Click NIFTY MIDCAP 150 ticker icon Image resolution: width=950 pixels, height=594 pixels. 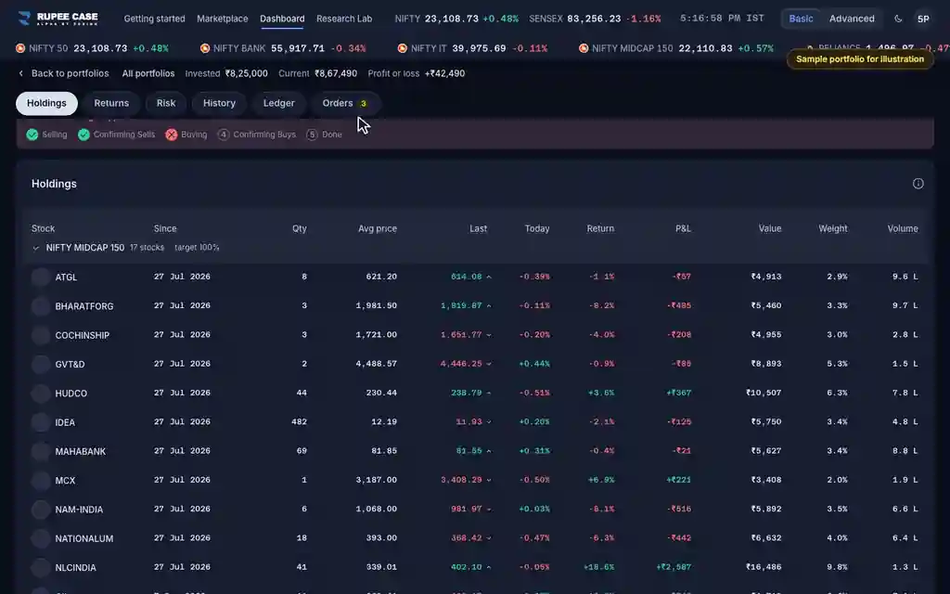coord(584,48)
